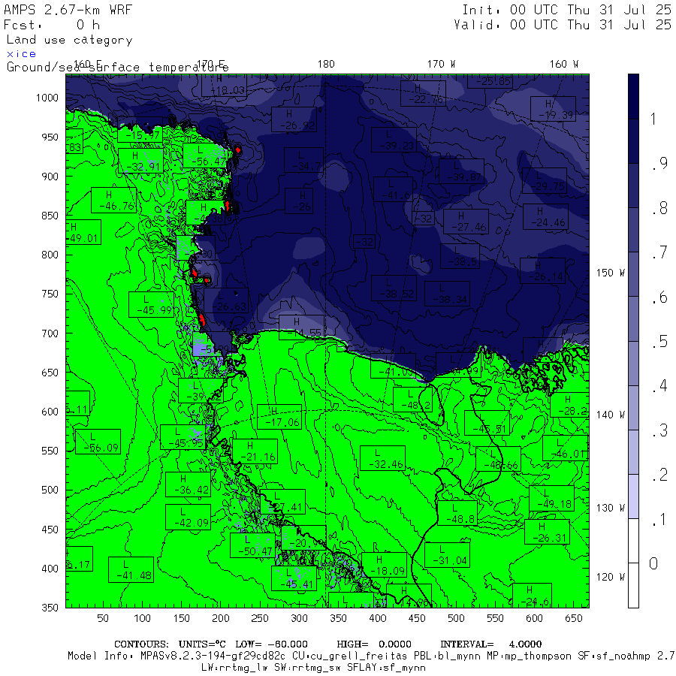Click the 'L -48.66' map label
Viewport: 676px width, 676px height.
coord(499,459)
